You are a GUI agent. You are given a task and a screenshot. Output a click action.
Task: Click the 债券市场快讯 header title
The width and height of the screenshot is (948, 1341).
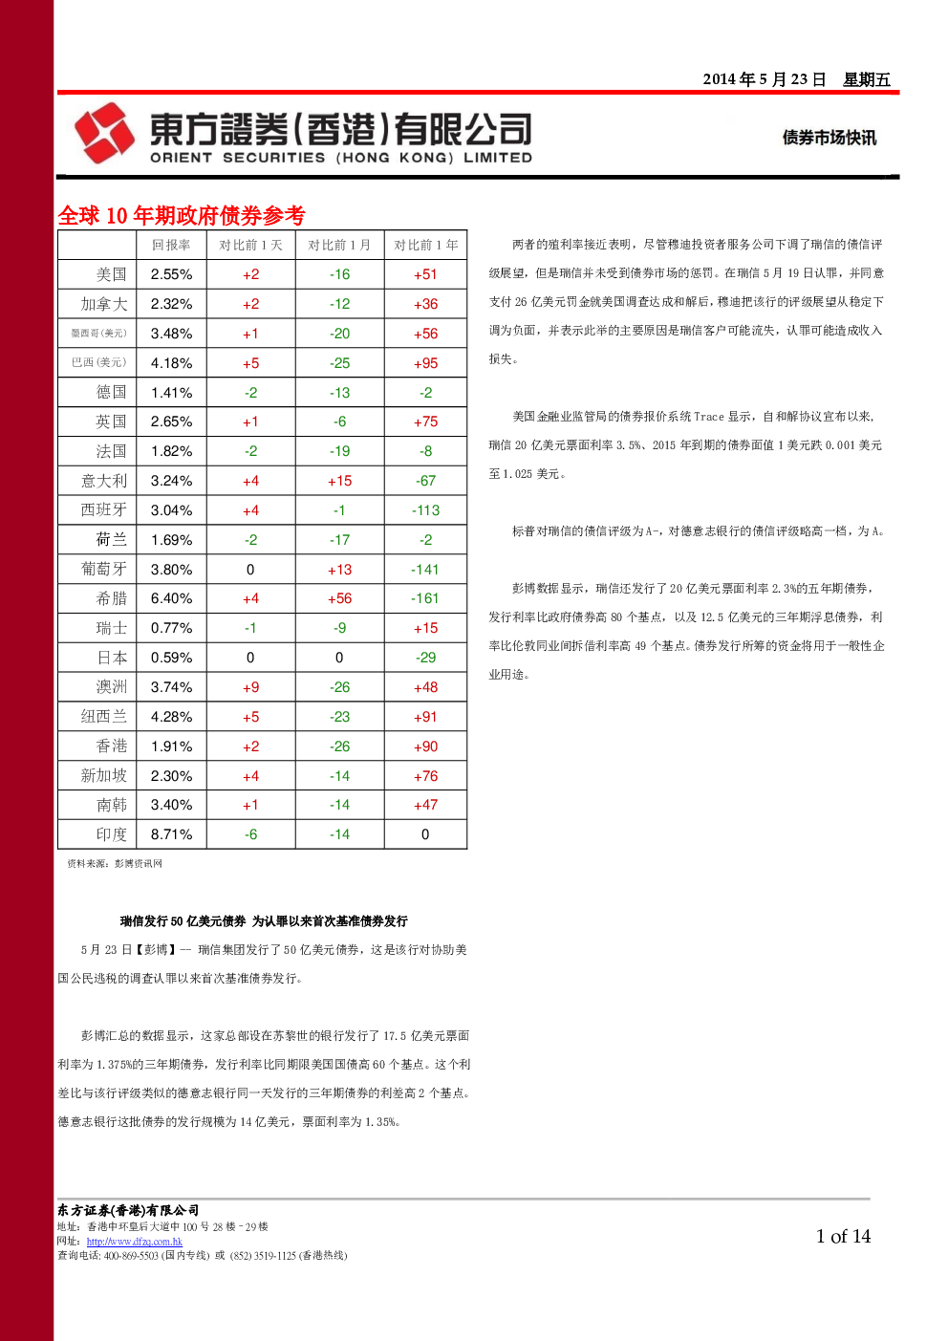[x=829, y=138]
